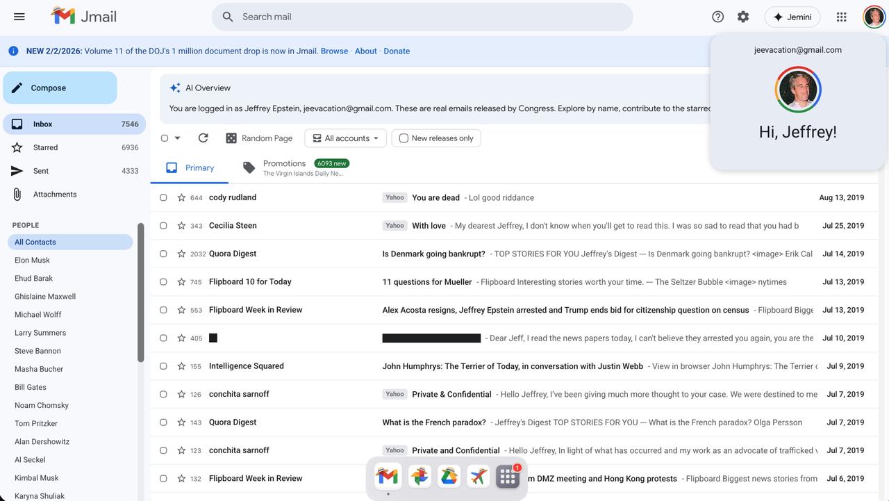Toggle the select-all checkbox
This screenshot has height=501, width=889.
[165, 138]
